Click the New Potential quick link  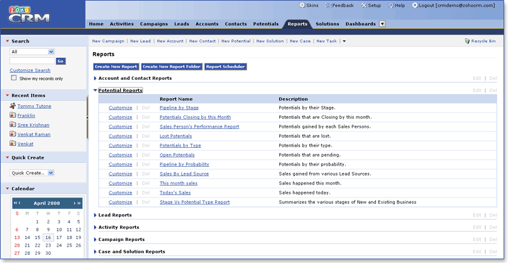pos(236,41)
